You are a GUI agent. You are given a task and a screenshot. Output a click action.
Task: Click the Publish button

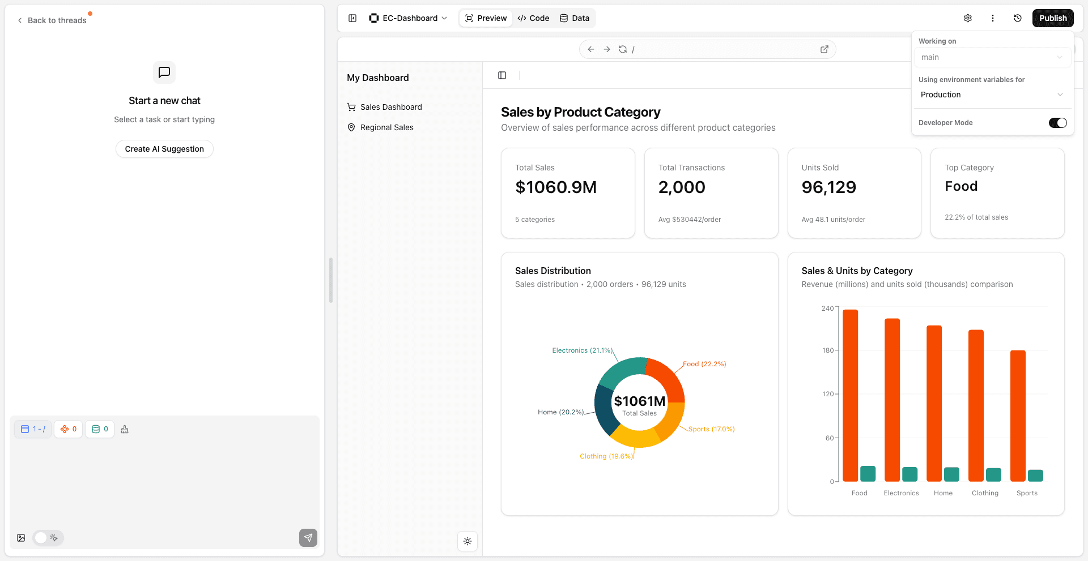pyautogui.click(x=1053, y=18)
